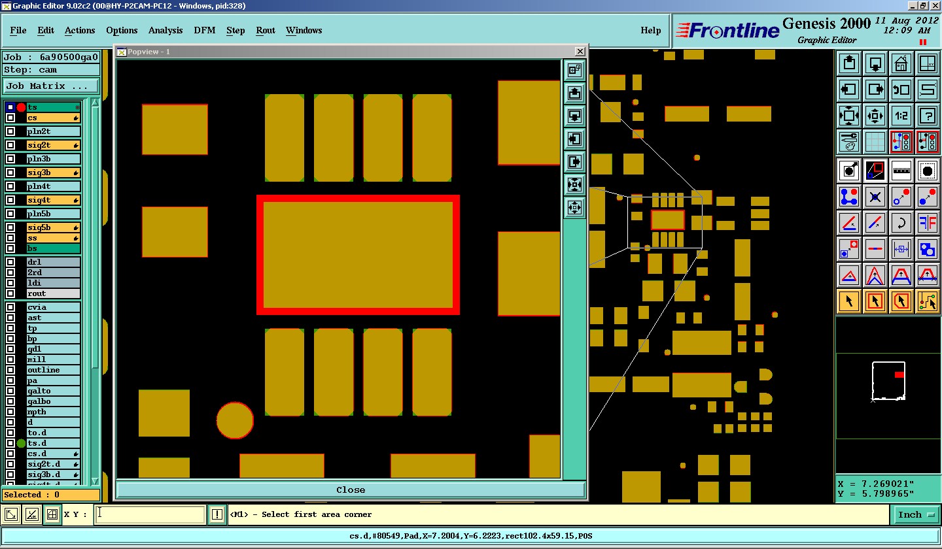Click the cs.d pad info status bar text

pos(471,536)
